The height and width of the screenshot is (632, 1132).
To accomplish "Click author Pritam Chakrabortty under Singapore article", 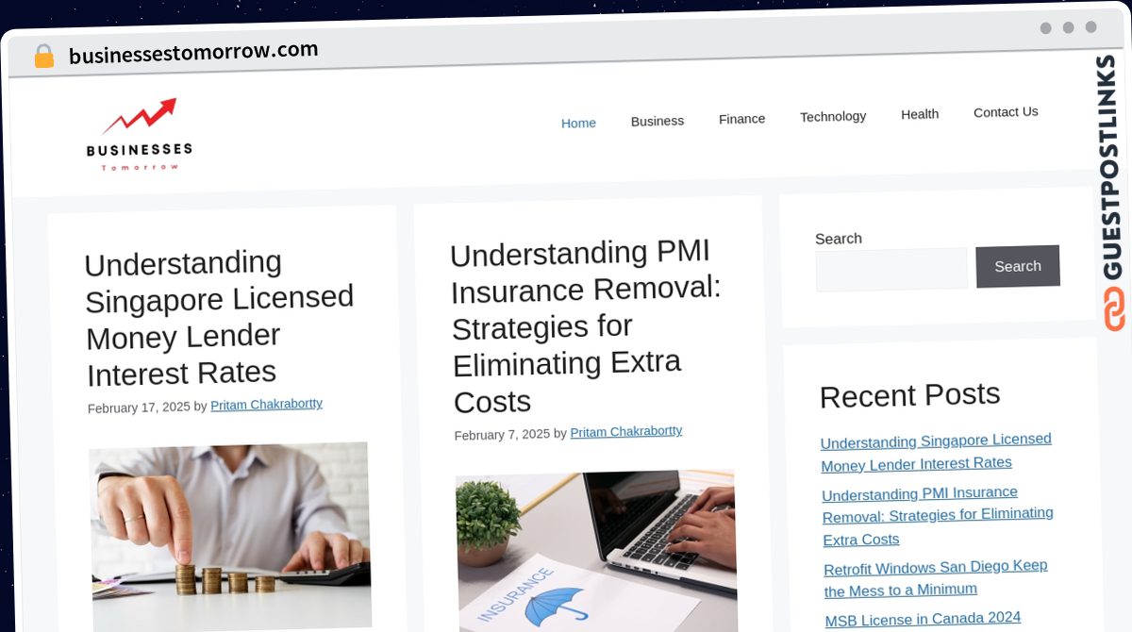I will pyautogui.click(x=267, y=405).
